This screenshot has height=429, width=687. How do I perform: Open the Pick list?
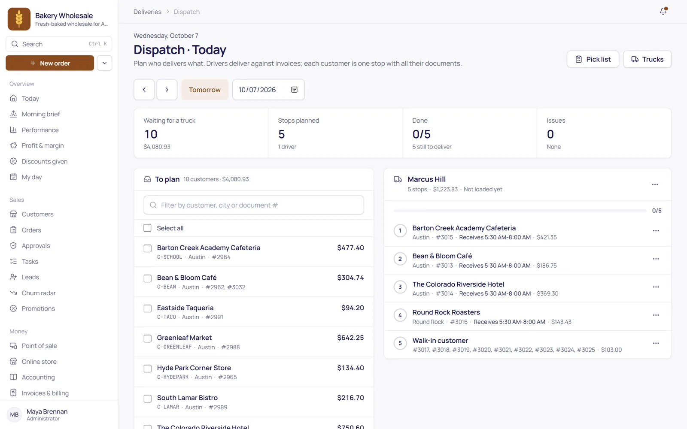593,59
